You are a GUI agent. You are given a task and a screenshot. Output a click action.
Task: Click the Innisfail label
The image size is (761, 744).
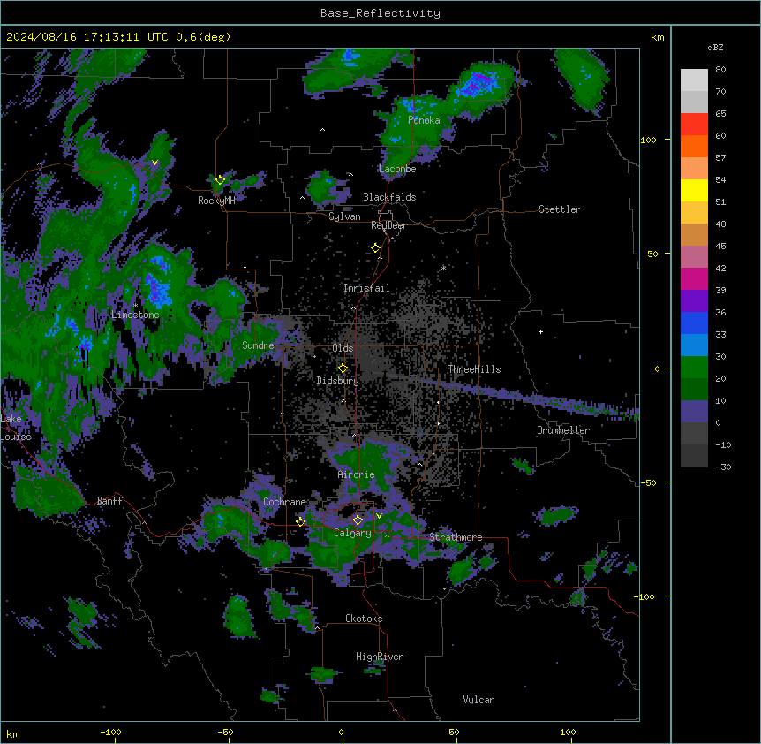point(366,288)
